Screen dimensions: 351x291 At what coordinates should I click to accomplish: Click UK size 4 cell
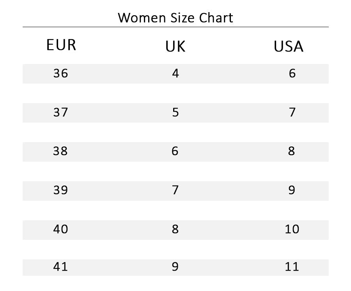click(175, 73)
